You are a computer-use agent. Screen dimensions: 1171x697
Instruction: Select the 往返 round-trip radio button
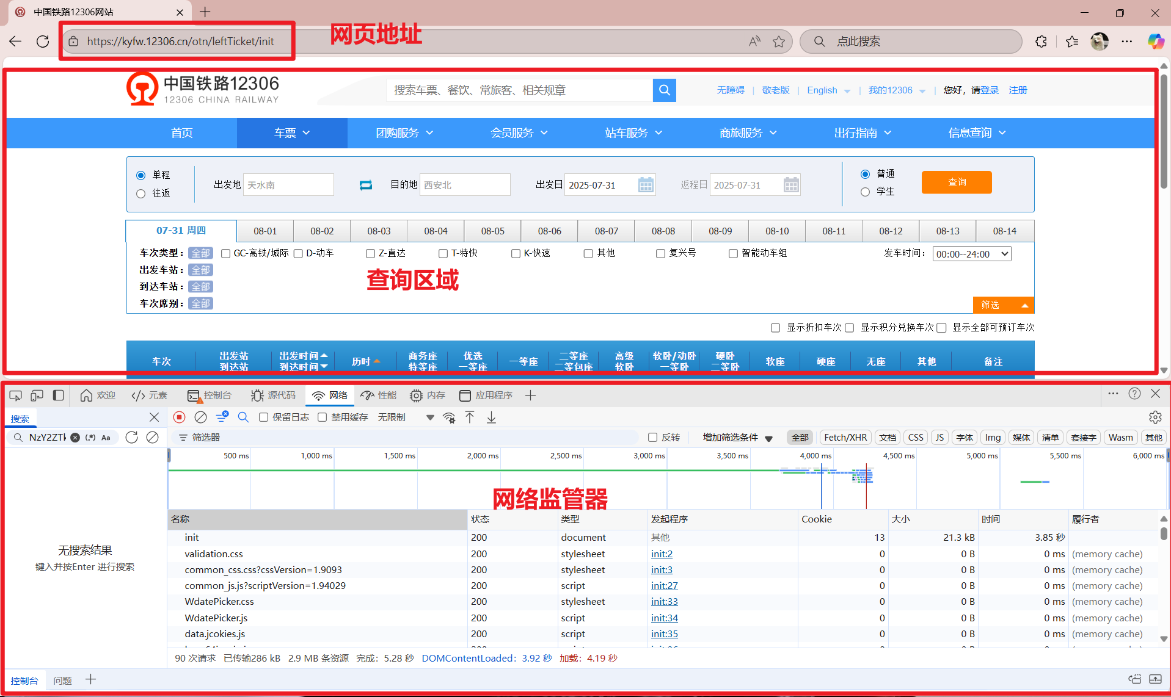pyautogui.click(x=141, y=194)
